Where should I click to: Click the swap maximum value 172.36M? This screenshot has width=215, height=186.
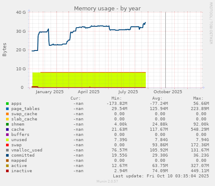click(200, 145)
